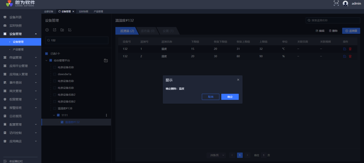Click the collapse sidebar icon 收起侧边栏
This screenshot has width=364, height=163.
[x=5, y=161]
